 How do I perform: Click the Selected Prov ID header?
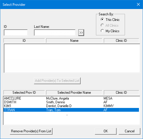(x=24, y=93)
